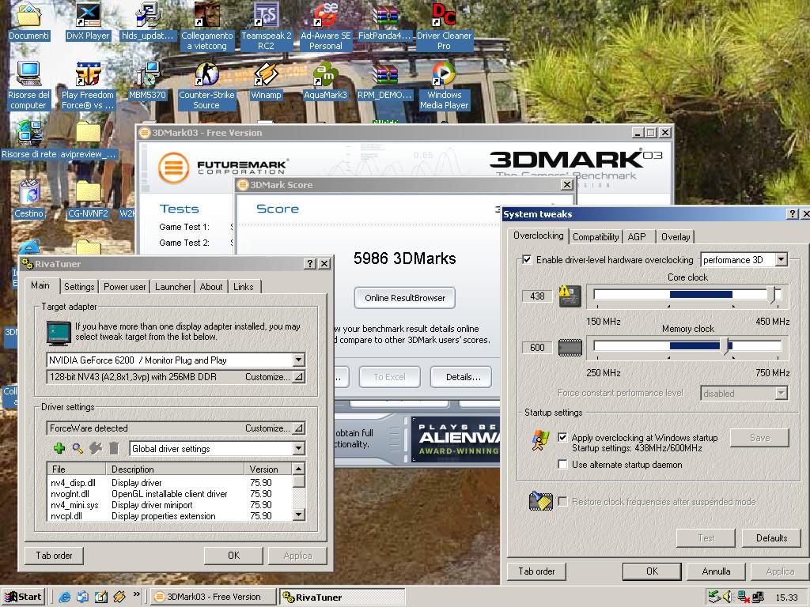
Task: Launch Windows Media Player shortcut
Action: tap(445, 85)
